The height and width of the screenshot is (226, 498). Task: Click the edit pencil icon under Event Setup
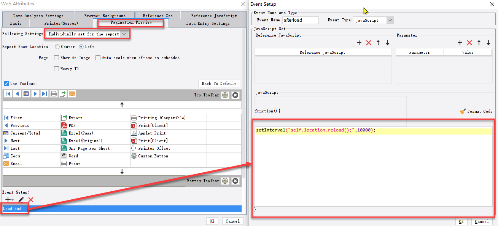click(x=21, y=200)
